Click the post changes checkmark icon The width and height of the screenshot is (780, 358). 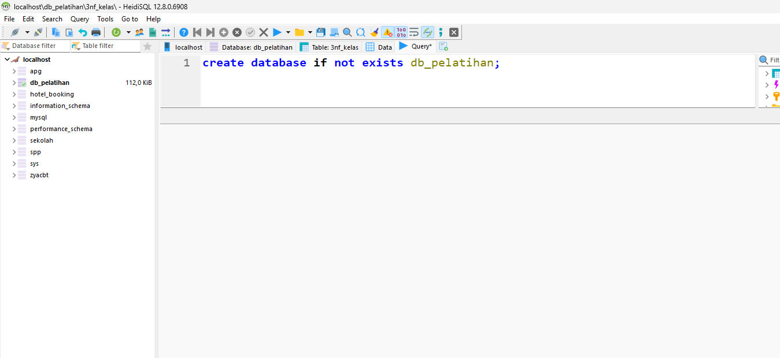250,32
